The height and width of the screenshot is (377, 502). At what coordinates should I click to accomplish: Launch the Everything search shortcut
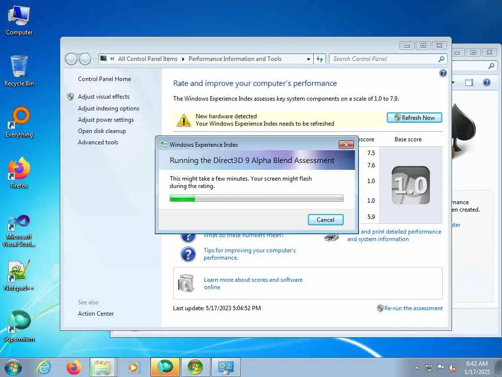19,122
